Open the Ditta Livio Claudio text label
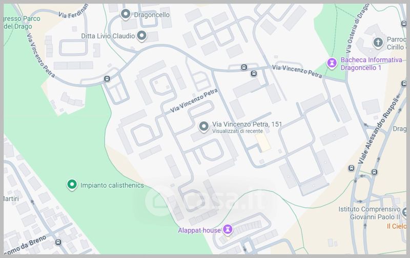This screenshot has height=258, width=410. click(x=108, y=36)
